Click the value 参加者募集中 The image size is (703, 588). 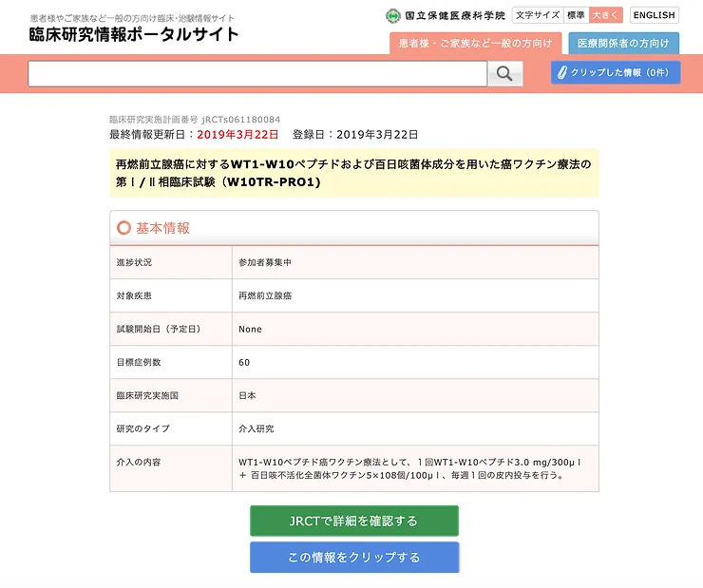coord(265,262)
